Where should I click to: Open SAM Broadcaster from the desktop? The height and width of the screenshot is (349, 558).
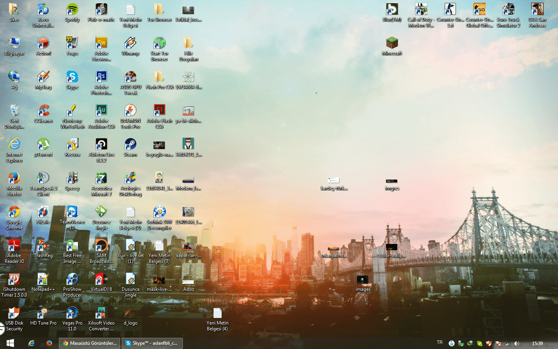101,252
